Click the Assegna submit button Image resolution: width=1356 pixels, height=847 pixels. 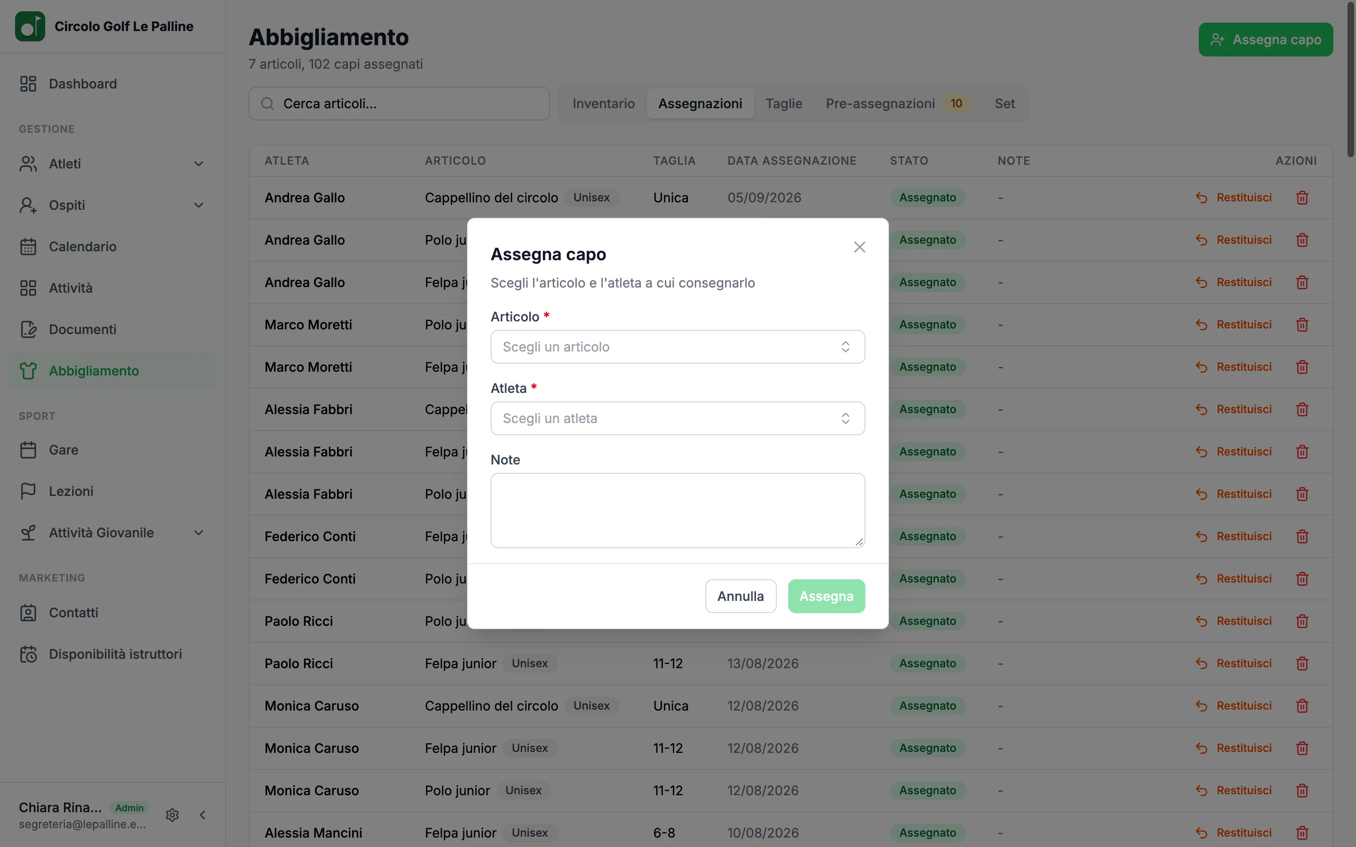point(826,596)
